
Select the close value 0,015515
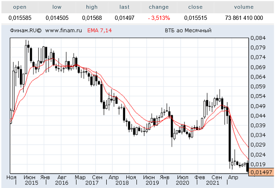coord(195,18)
